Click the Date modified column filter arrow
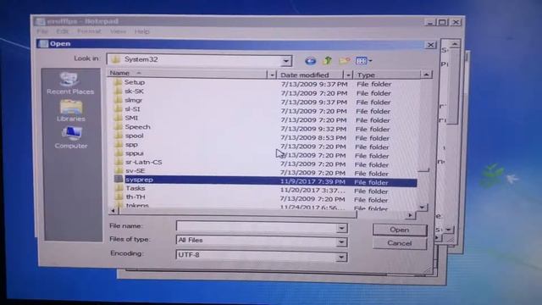The image size is (542, 305). point(348,75)
